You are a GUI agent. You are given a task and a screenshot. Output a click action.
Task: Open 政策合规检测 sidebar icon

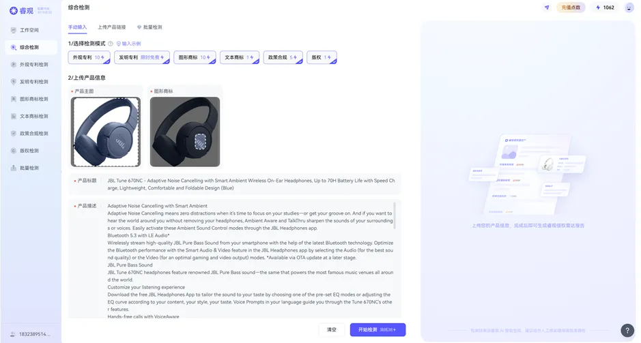tap(14, 134)
